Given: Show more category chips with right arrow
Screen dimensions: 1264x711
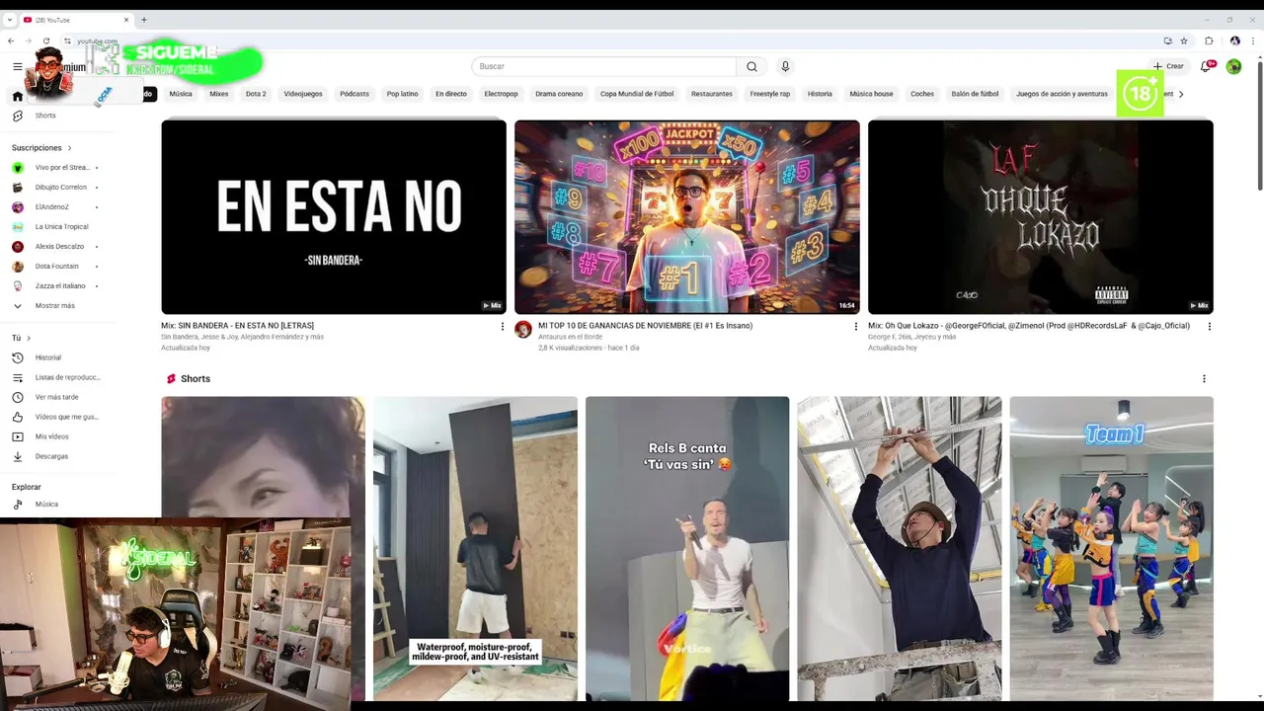Looking at the screenshot, I should point(1181,94).
